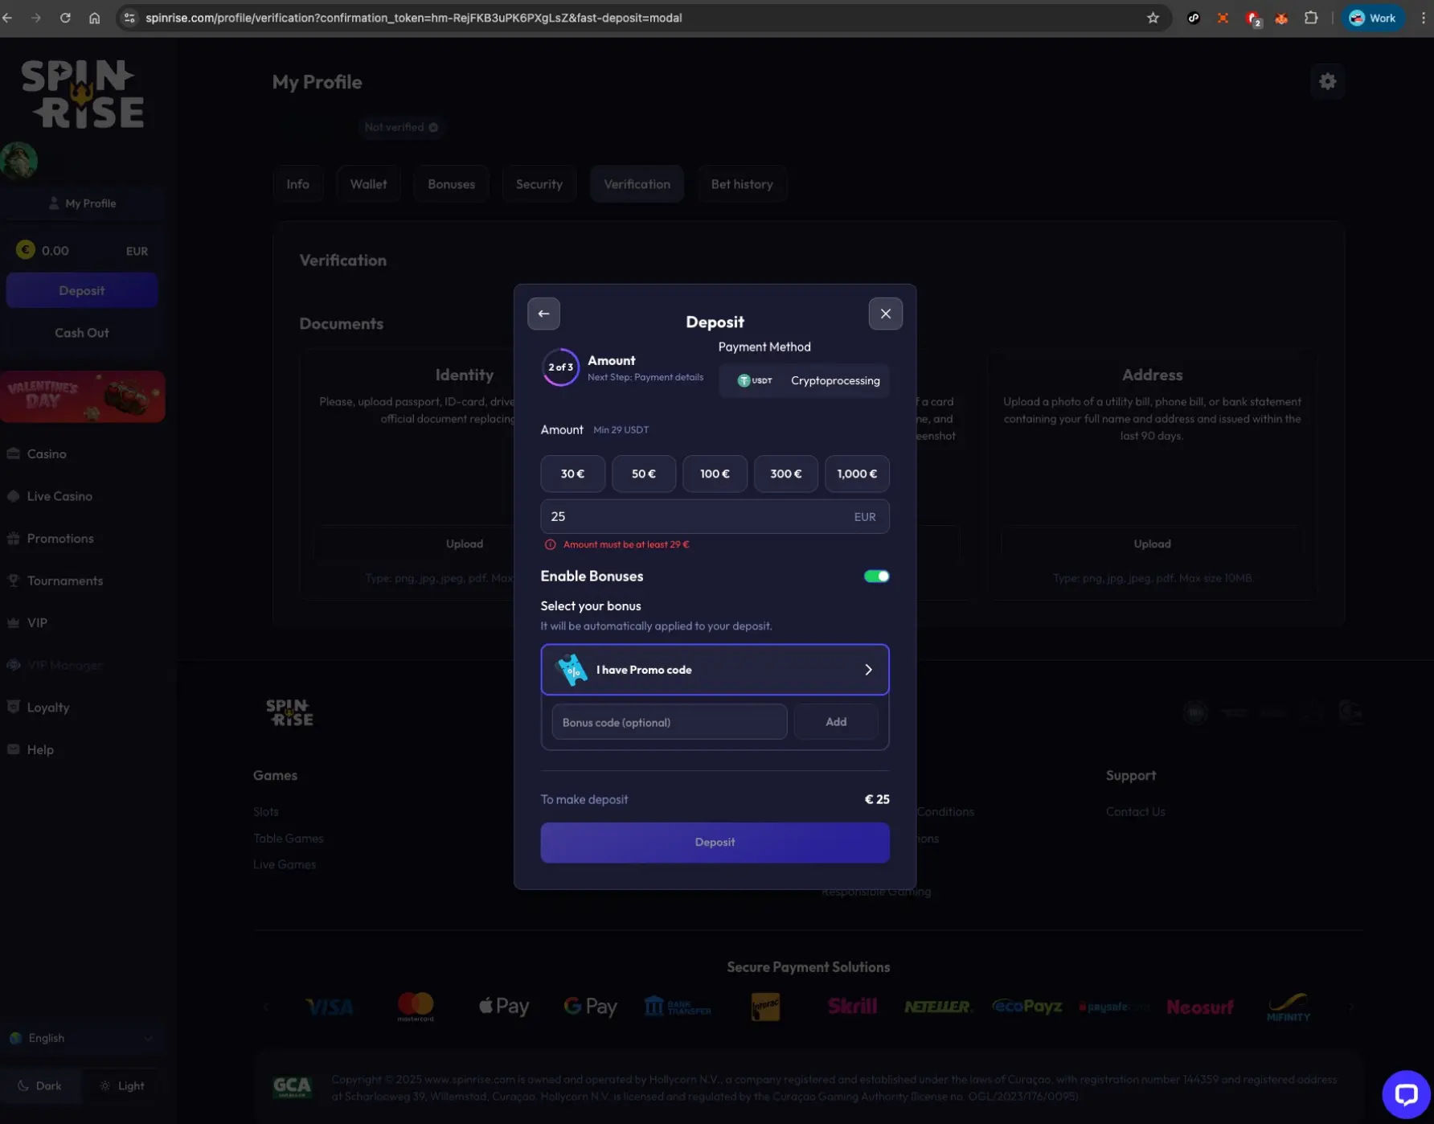Open the Live Games footer link
Image resolution: width=1434 pixels, height=1124 pixels.
click(x=285, y=865)
